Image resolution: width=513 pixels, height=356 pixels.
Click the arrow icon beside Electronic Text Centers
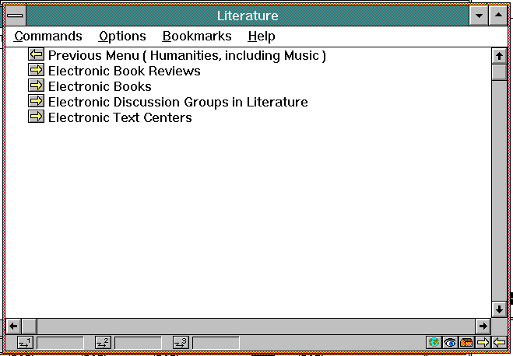click(36, 117)
